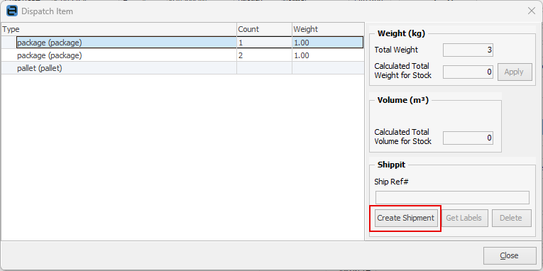This screenshot has height=271, width=543.
Task: Click the Apply weight button
Action: click(514, 72)
